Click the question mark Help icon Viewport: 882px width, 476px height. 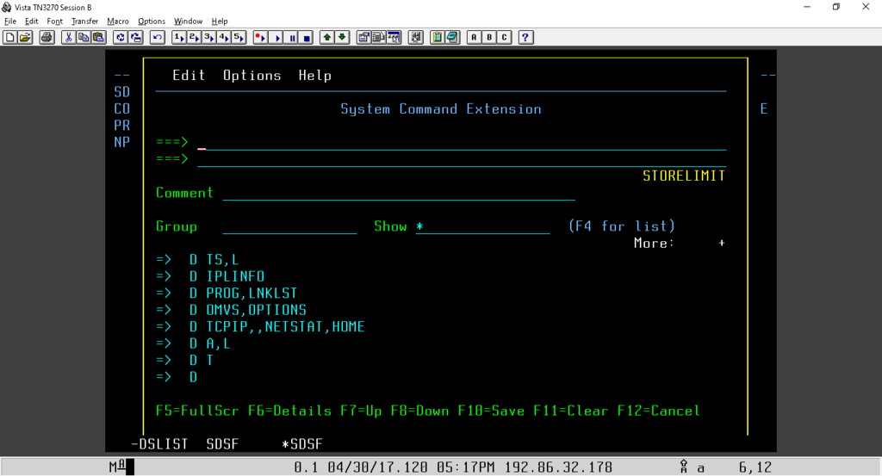point(525,38)
